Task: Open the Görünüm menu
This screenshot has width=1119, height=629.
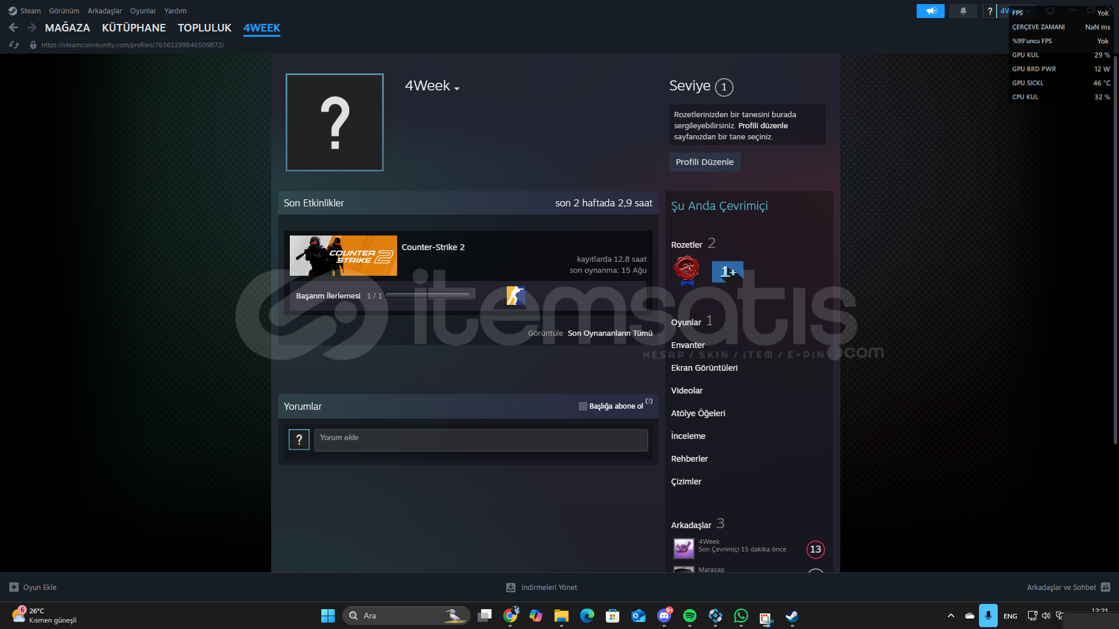Action: [x=64, y=11]
